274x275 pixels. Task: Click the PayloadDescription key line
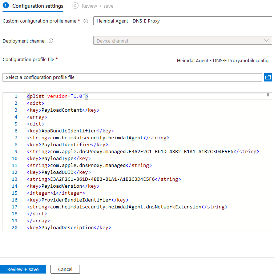pos(69,228)
